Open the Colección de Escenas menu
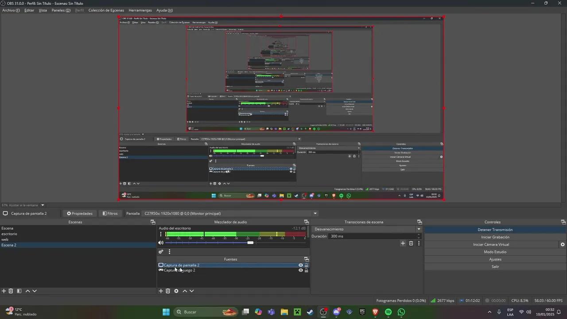Screen dimensions: 567x319 point(106,10)
